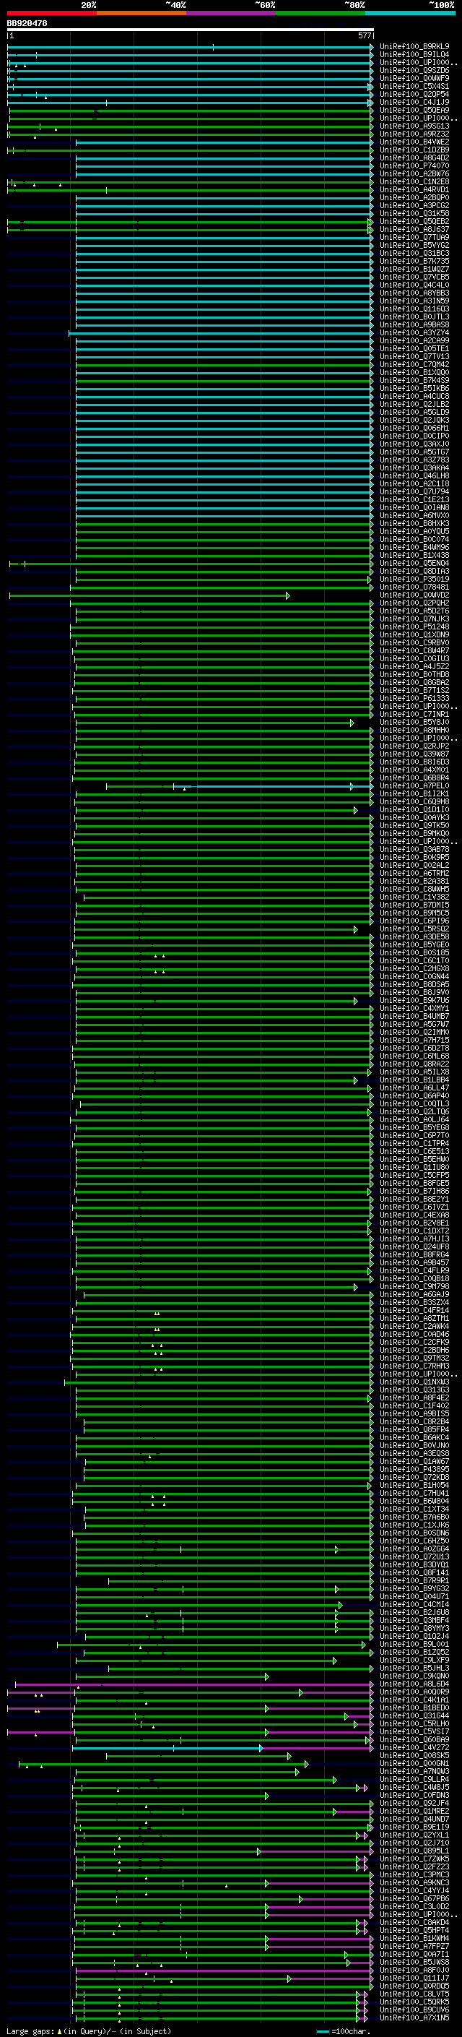Screen dimensions: 462x2037
Task: Select hit label UniRef100_A8G4D2
Action: [x=414, y=158]
